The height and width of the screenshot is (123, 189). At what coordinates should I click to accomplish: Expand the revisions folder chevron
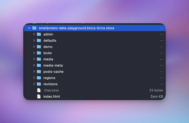pos(34,84)
